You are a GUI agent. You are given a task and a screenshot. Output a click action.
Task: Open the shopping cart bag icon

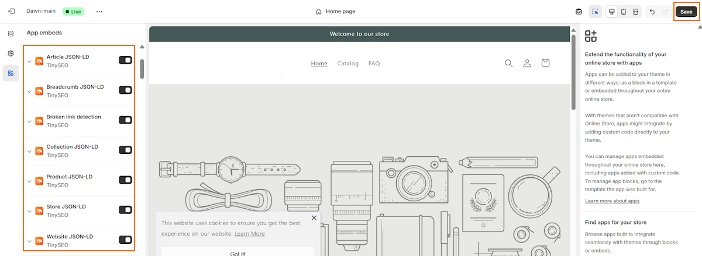545,63
